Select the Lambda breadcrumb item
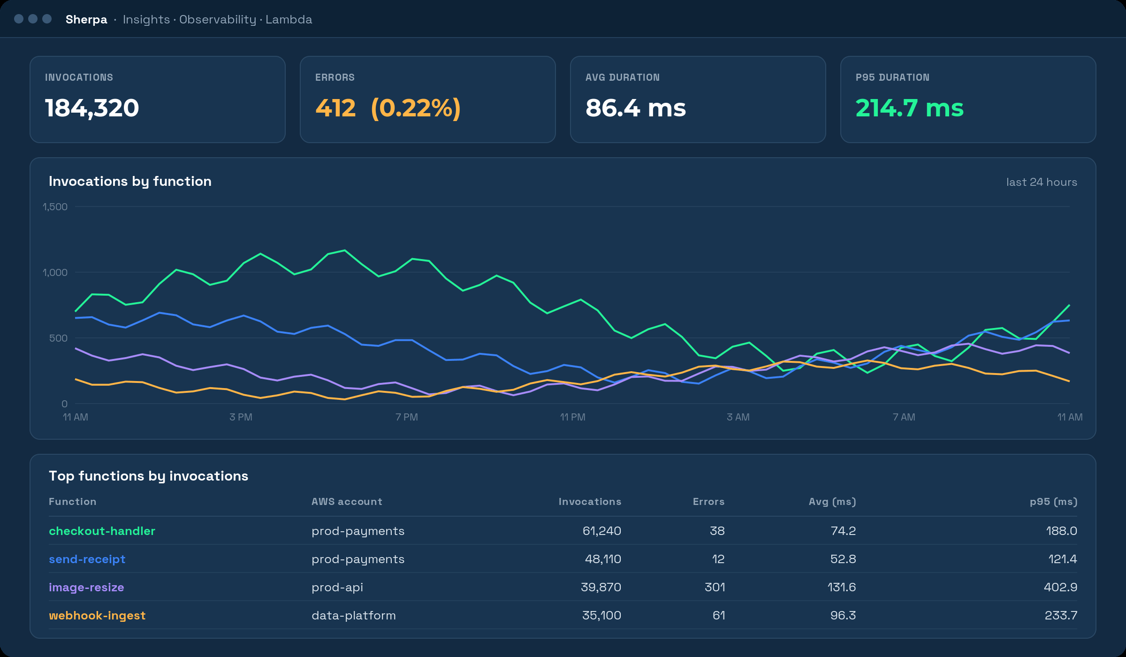1126x657 pixels. (289, 19)
